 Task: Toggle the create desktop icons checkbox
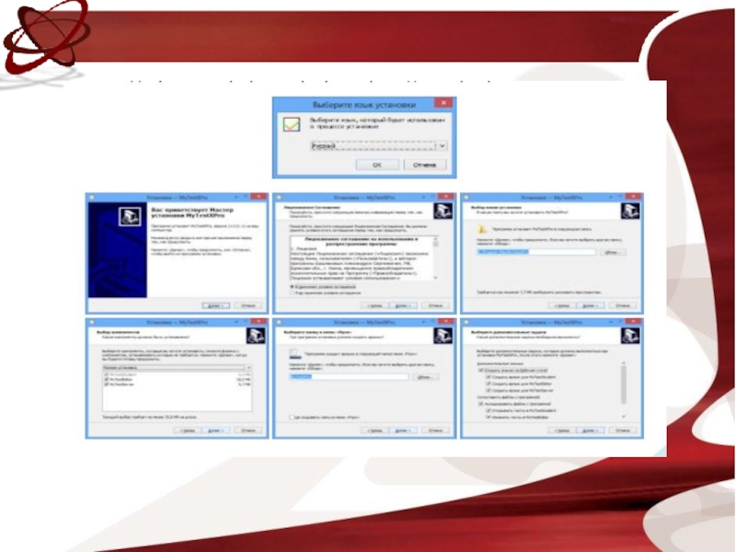[480, 370]
